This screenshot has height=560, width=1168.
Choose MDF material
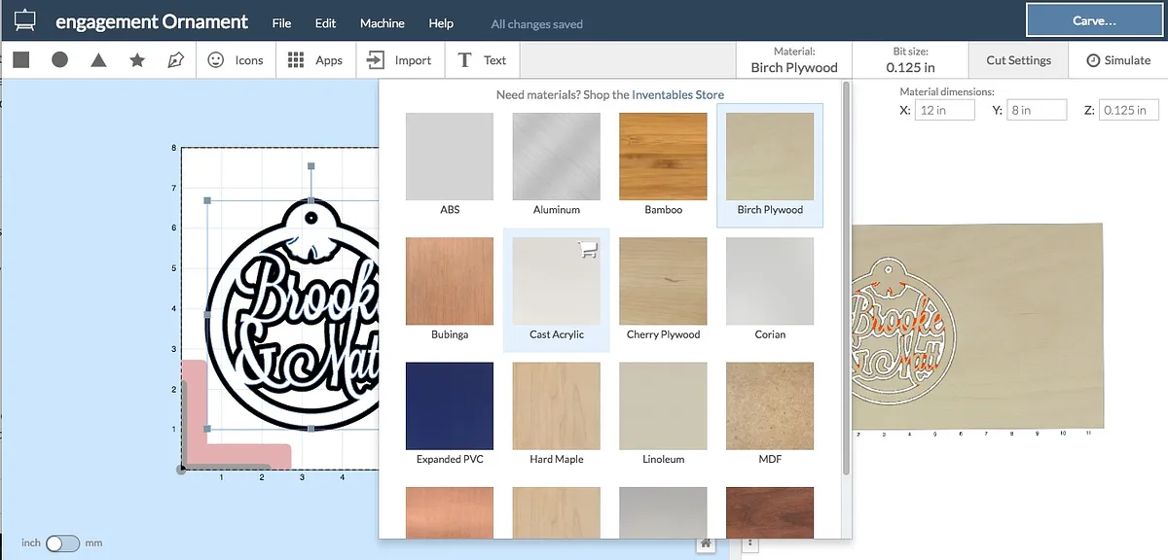click(770, 413)
